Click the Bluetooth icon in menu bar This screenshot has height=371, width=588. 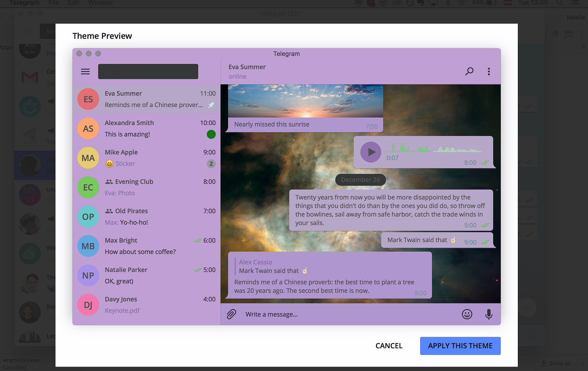pos(448,3)
